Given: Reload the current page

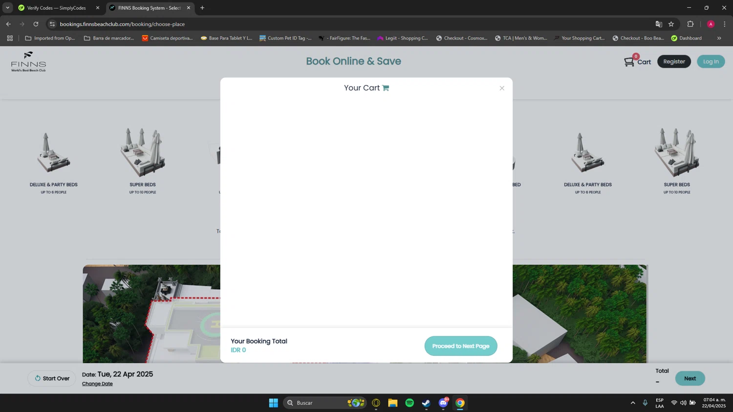Looking at the screenshot, I should click(x=36, y=24).
